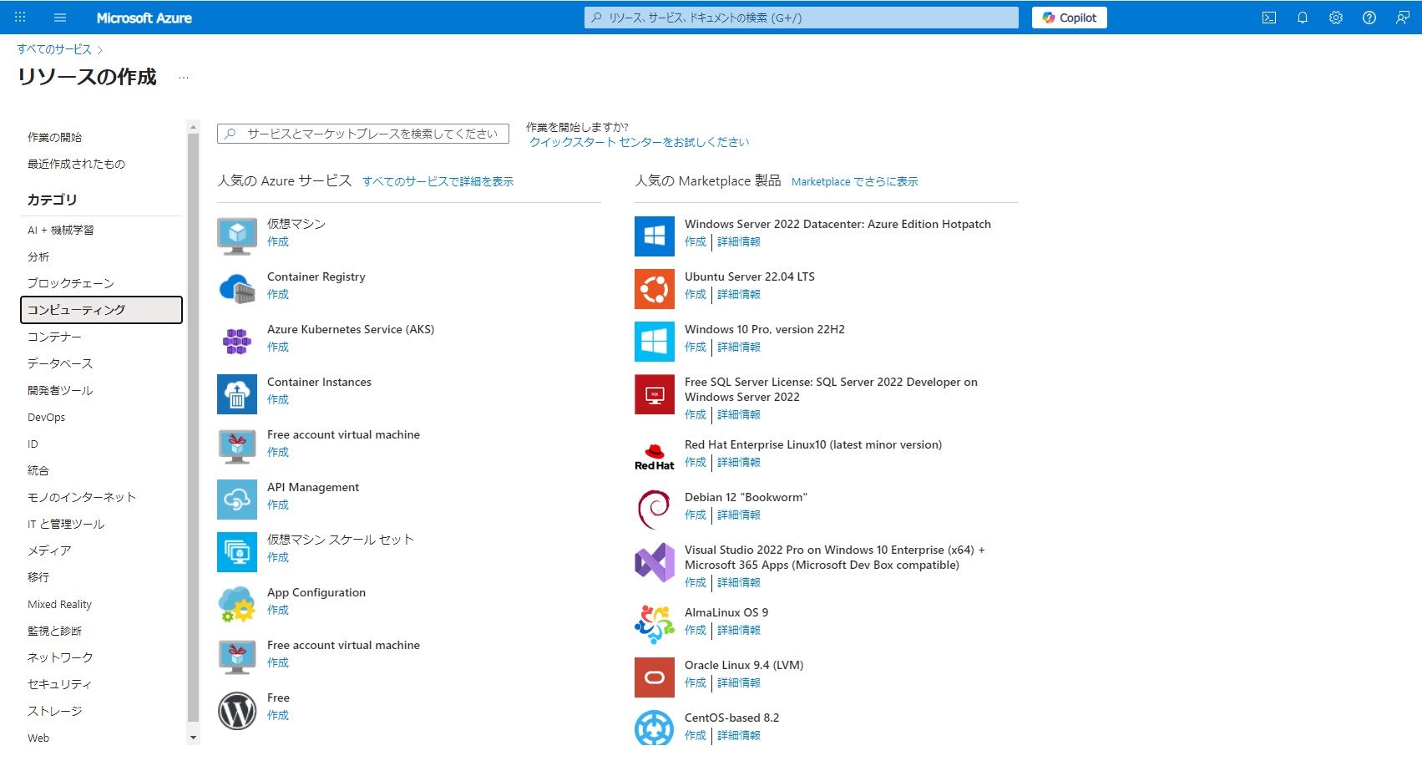
Task: Click the Azure Kubernetes Service icon
Action: [x=237, y=342]
